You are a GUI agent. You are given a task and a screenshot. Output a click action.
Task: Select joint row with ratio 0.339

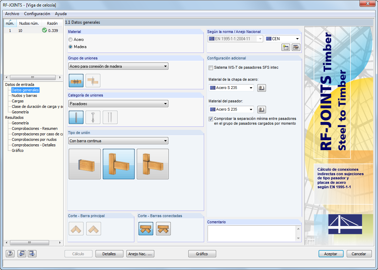click(33, 31)
